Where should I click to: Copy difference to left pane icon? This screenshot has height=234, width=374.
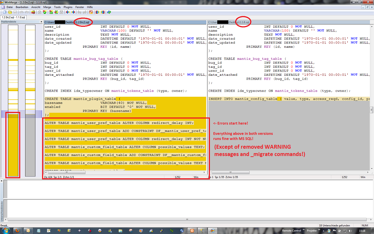tap(73, 12)
